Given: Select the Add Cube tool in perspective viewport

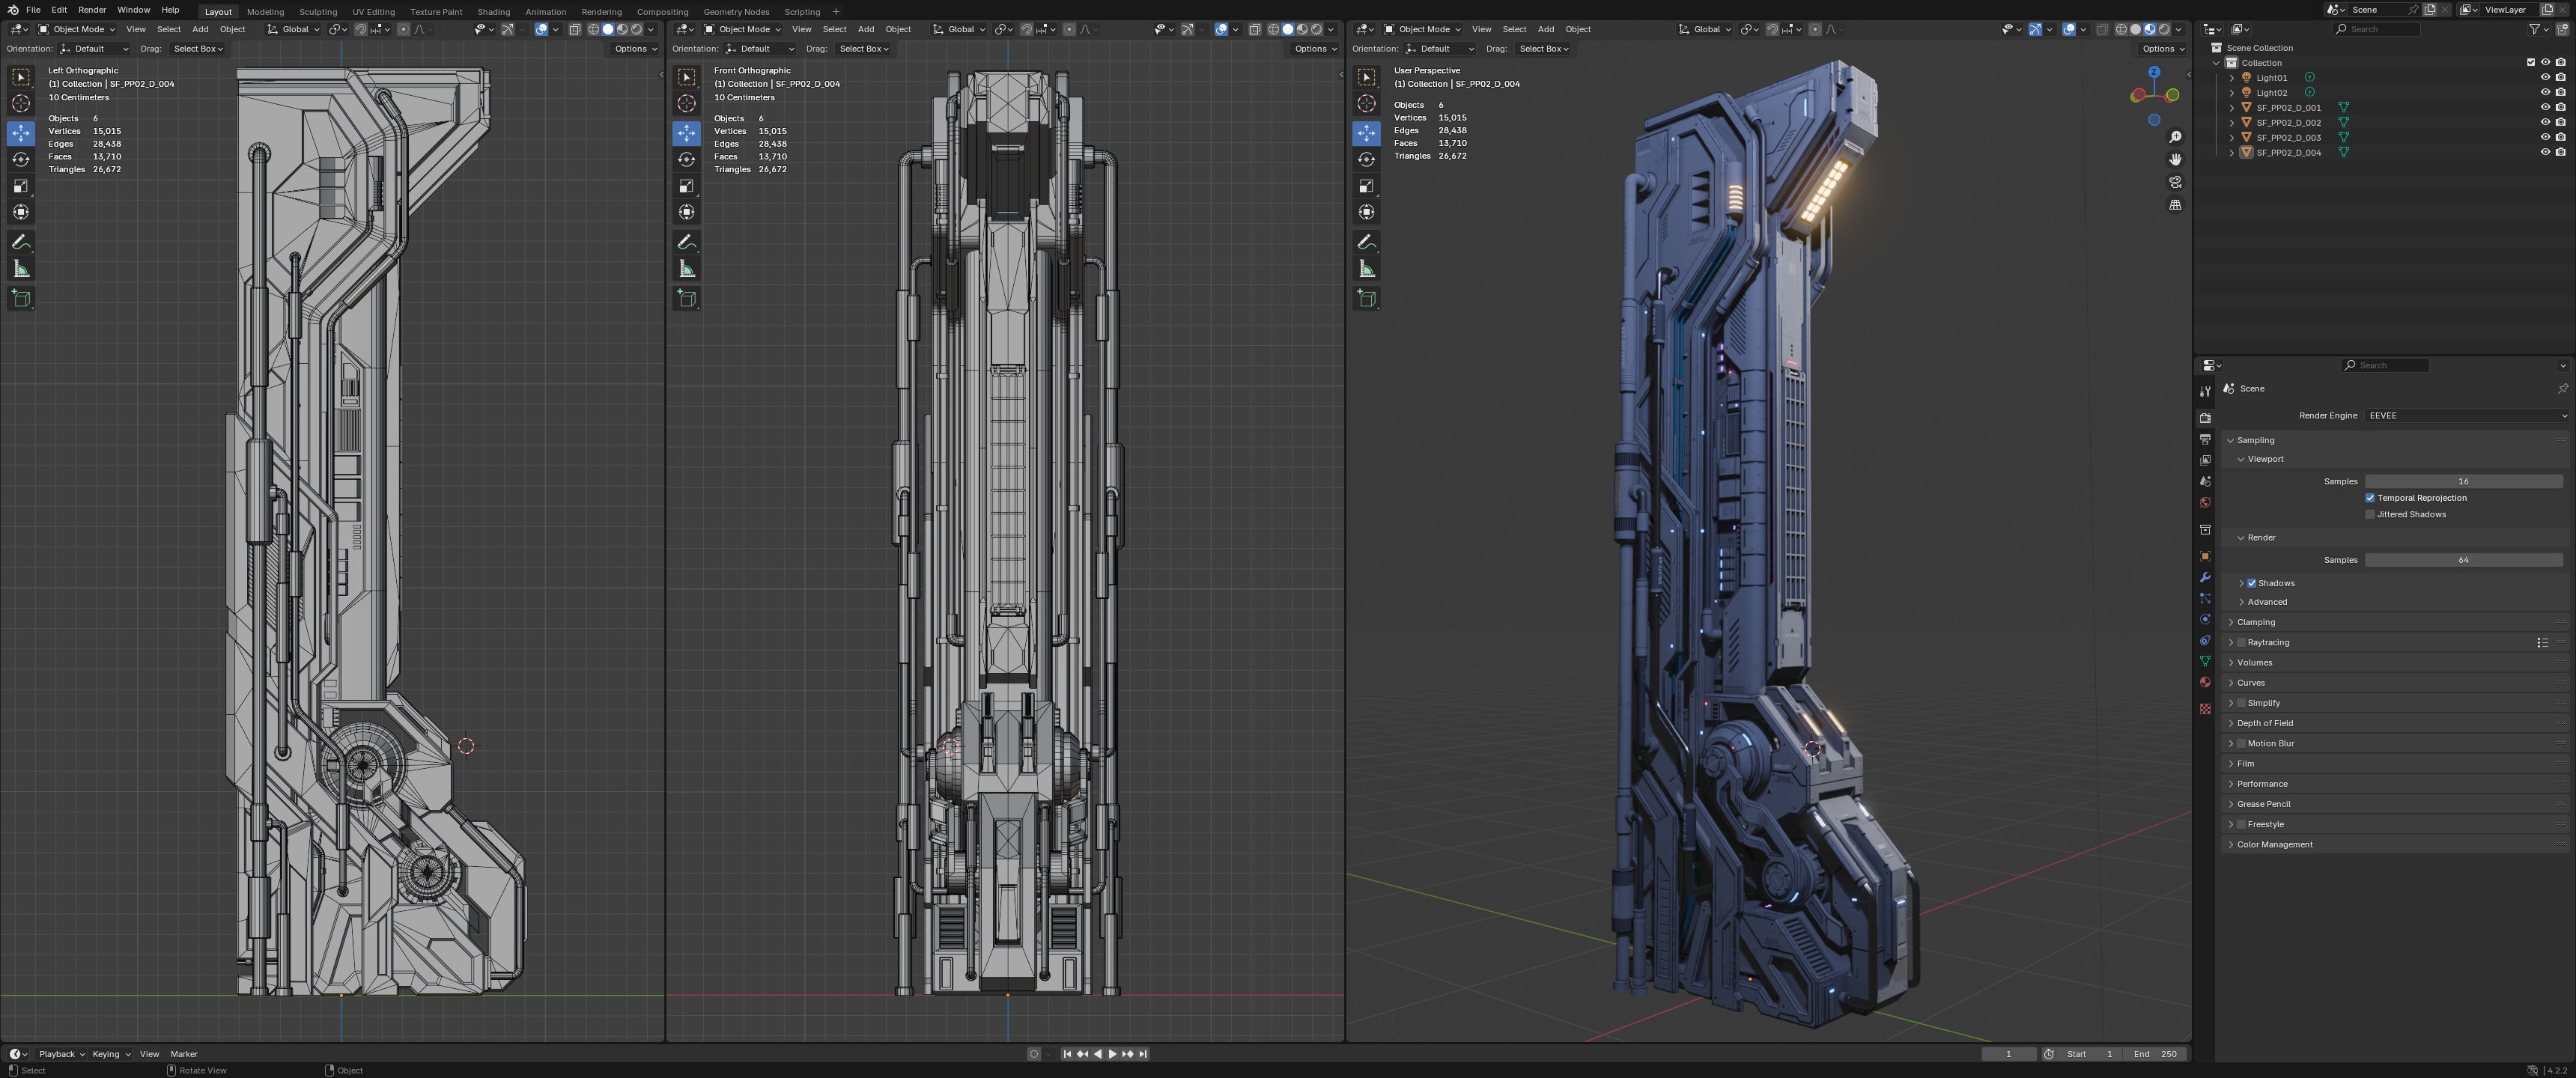Looking at the screenshot, I should 1367,298.
